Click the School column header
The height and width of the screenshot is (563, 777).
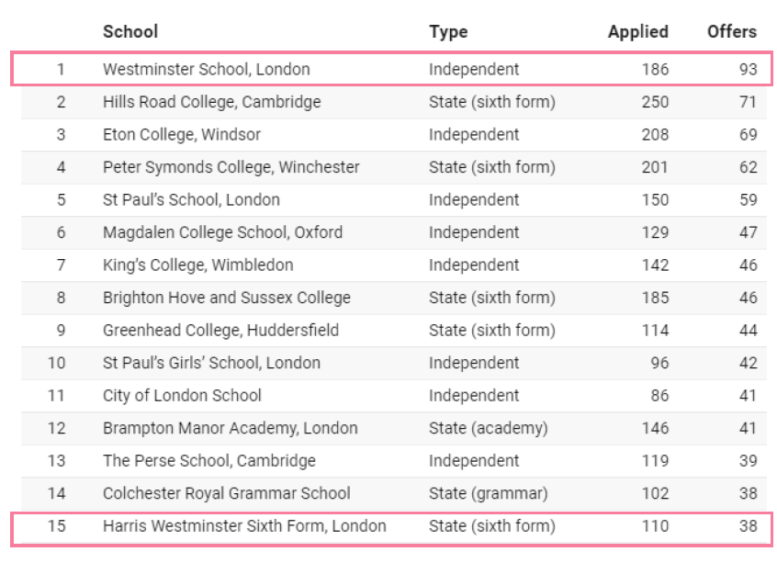pos(130,31)
